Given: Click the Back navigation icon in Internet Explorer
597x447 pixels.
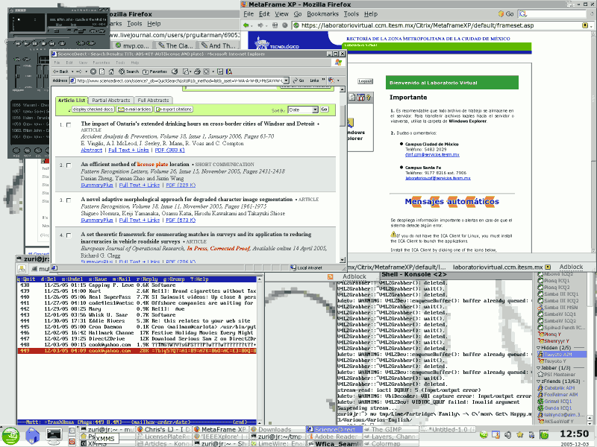Looking at the screenshot, I should point(60,69).
